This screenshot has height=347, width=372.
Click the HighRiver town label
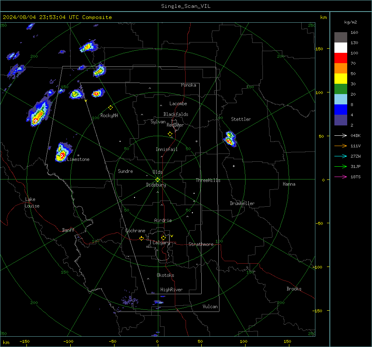point(172,290)
